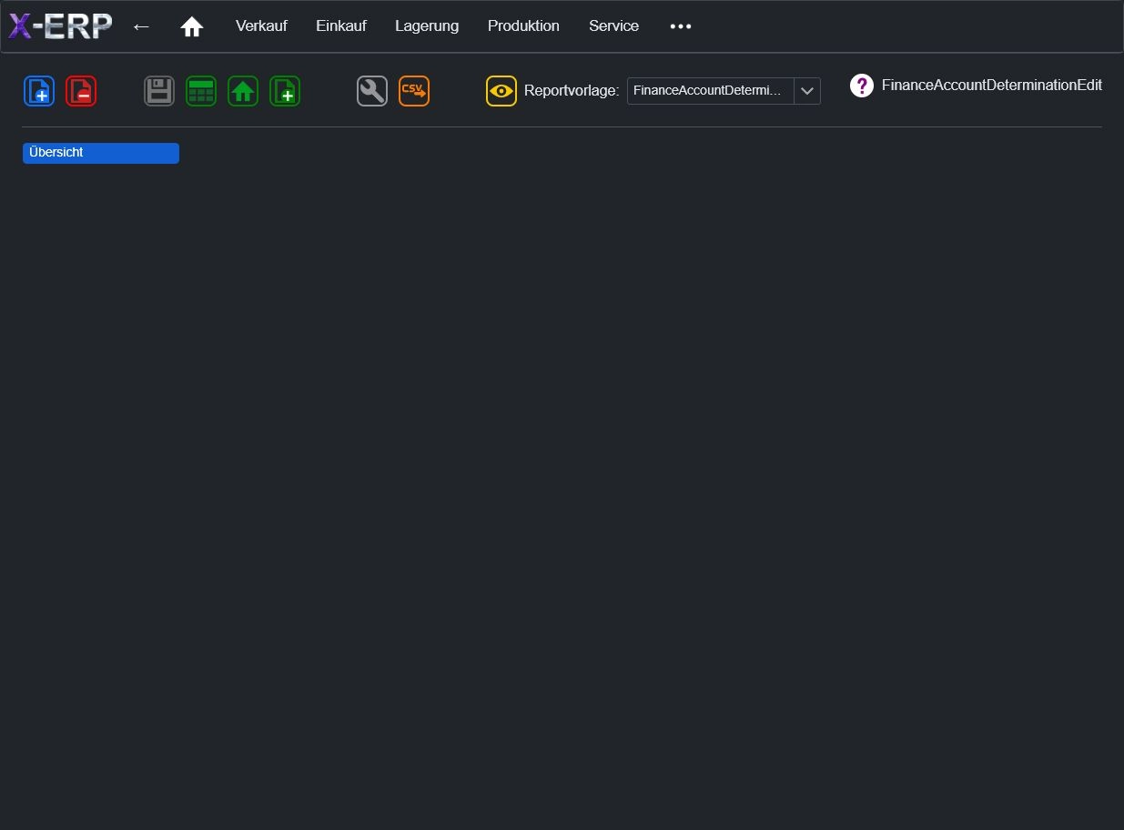Viewport: 1124px width, 830px height.
Task: Click the back arrow in top bar
Action: tap(141, 26)
